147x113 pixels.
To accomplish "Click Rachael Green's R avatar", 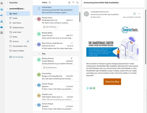I will [x=39, y=19].
